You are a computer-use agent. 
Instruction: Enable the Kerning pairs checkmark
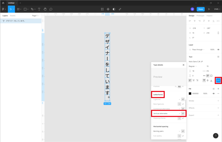pyautogui.click(x=183, y=131)
